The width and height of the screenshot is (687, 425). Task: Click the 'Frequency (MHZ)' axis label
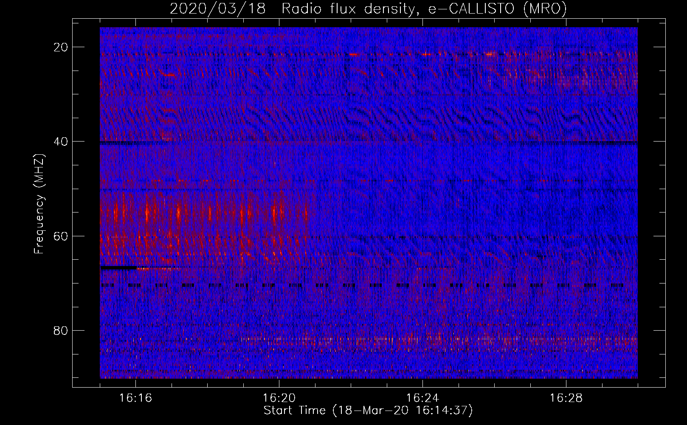39,204
